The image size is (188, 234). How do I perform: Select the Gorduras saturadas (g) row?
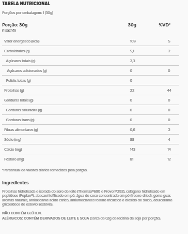[90, 110]
